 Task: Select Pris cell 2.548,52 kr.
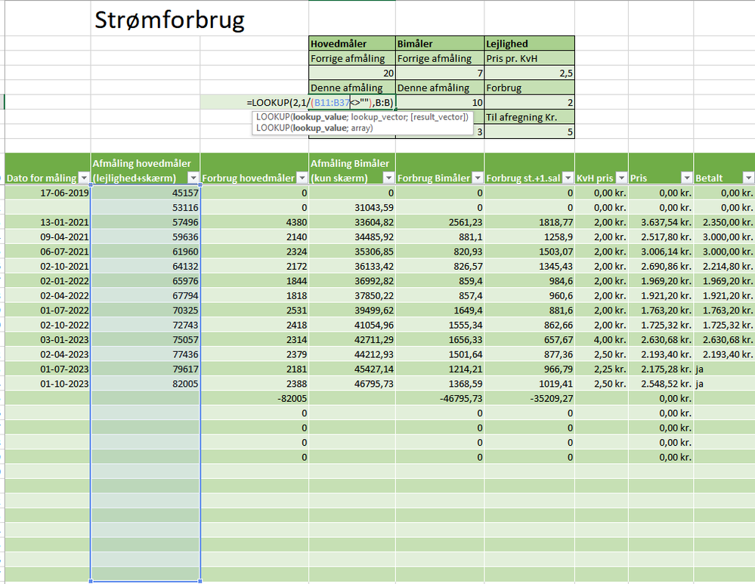[x=661, y=384]
